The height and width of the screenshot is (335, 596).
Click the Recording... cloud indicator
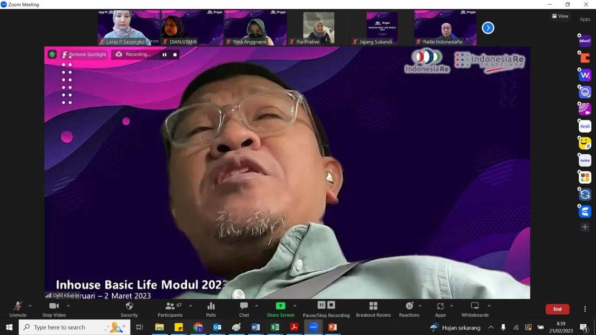(x=133, y=54)
